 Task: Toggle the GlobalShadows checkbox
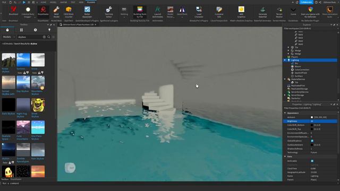click(x=312, y=141)
